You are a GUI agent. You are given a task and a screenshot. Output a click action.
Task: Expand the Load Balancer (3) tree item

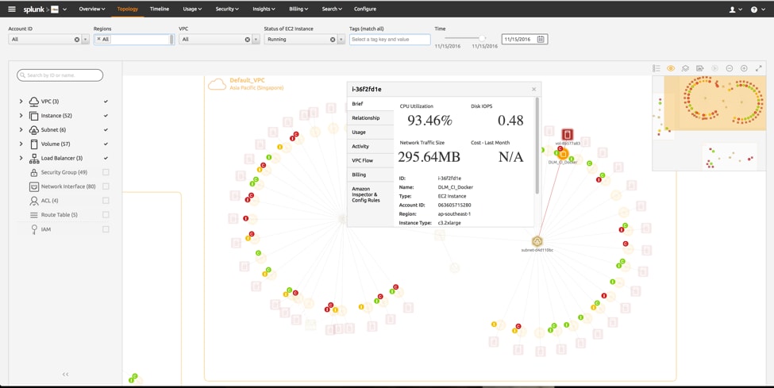coord(21,158)
